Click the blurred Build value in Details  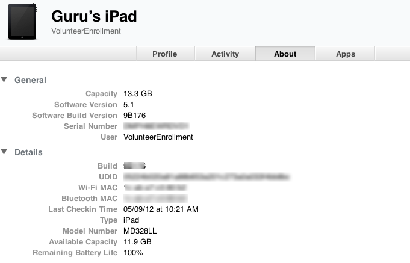(x=135, y=166)
